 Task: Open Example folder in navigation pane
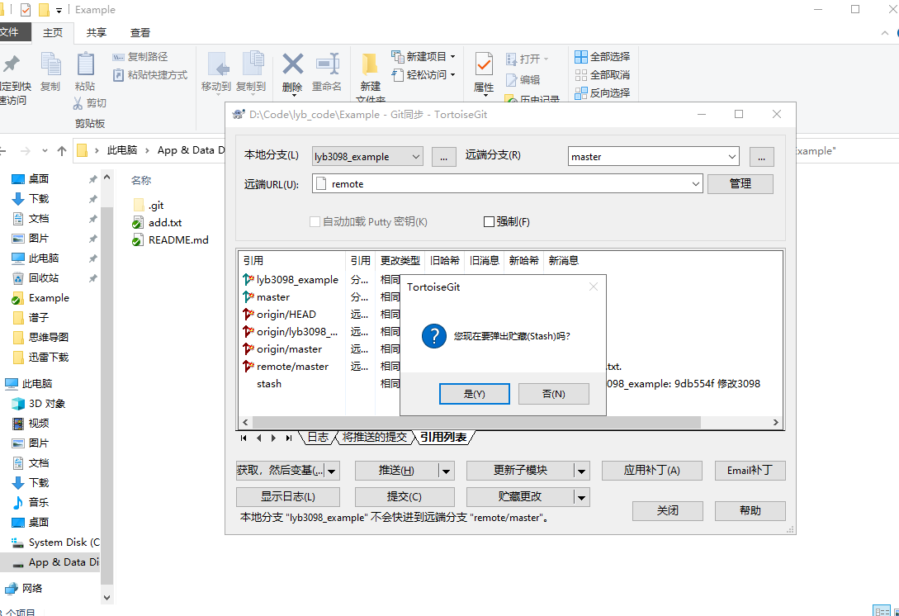coord(40,298)
